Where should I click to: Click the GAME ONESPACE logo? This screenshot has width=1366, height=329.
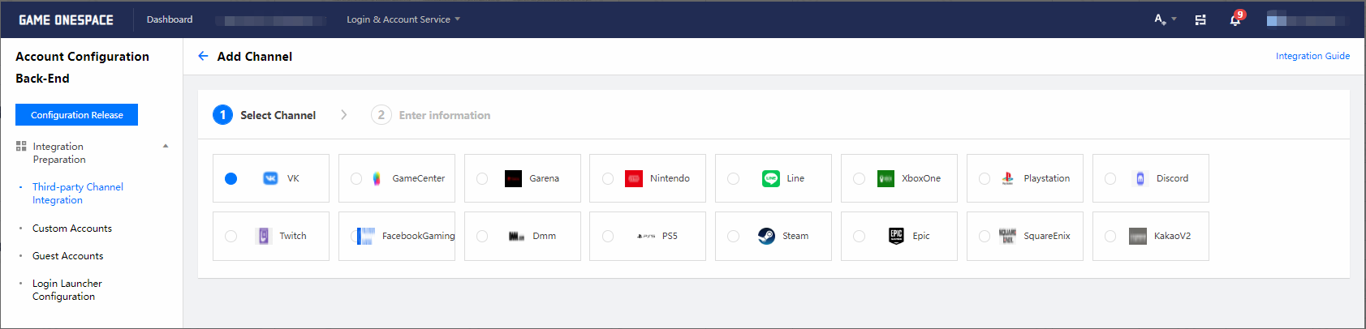[66, 19]
